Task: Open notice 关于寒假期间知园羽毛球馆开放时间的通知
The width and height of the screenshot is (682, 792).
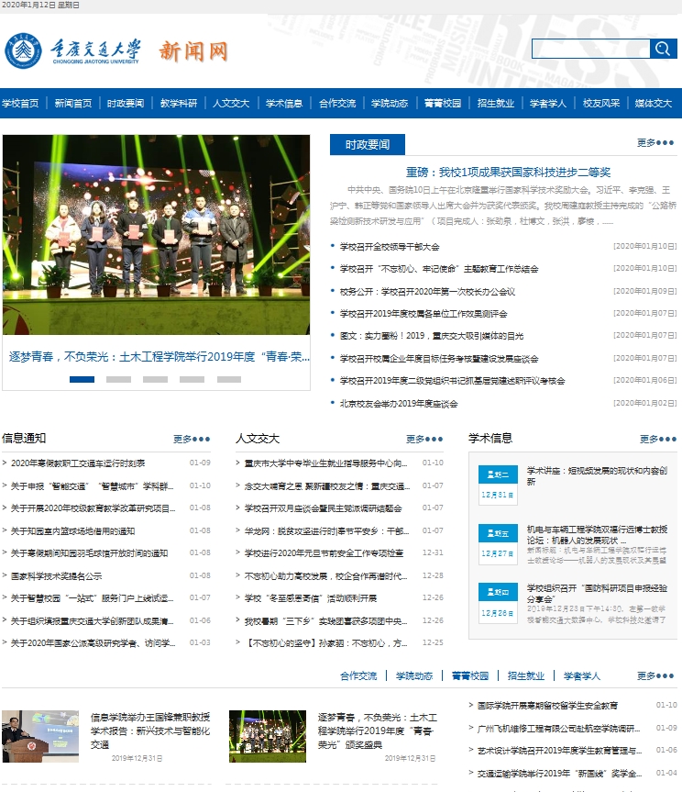Action: point(89,553)
